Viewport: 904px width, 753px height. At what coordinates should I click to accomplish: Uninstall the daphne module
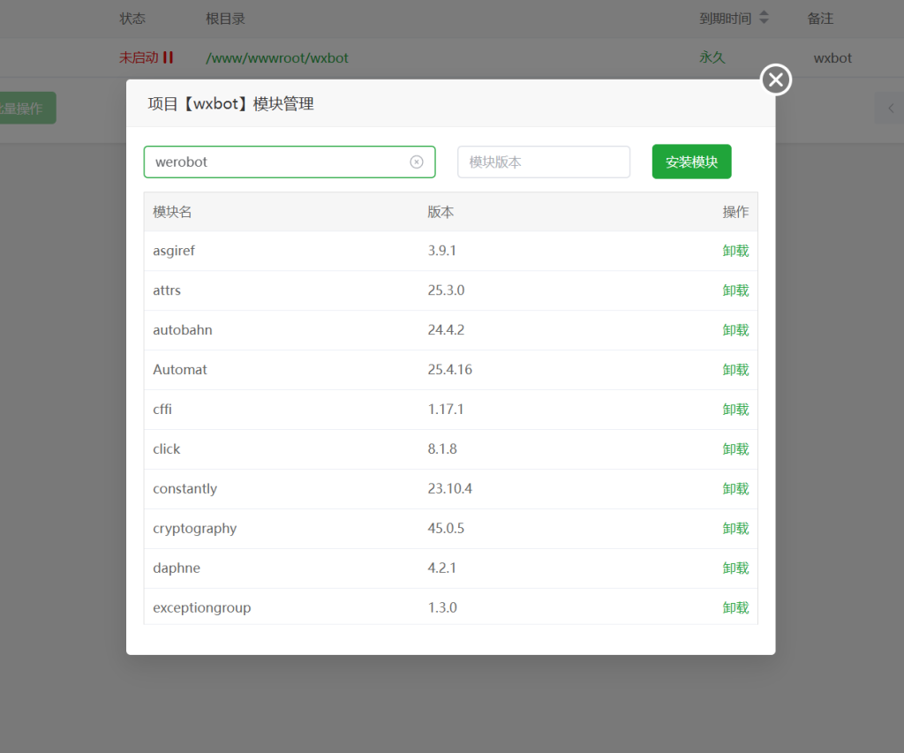734,569
